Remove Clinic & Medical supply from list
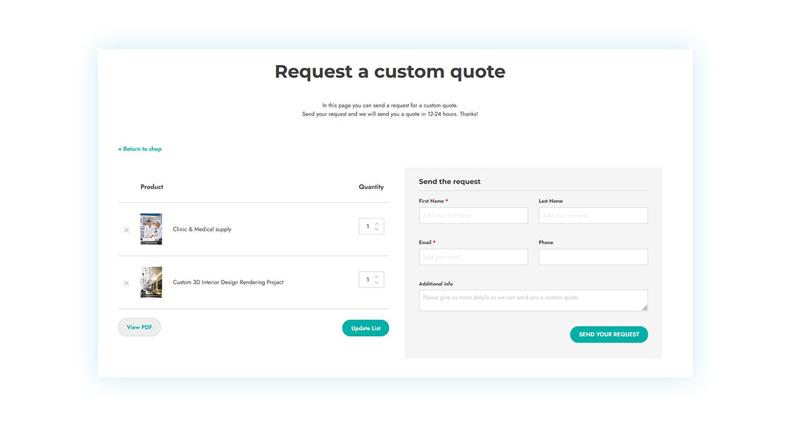The width and height of the screenshot is (790, 426). [x=126, y=230]
